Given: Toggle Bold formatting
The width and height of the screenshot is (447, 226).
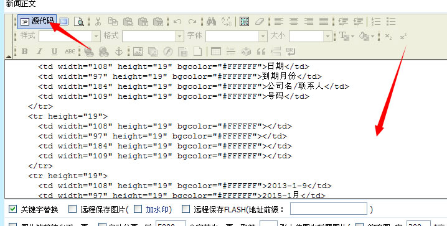Looking at the screenshot, I should coord(25,52).
